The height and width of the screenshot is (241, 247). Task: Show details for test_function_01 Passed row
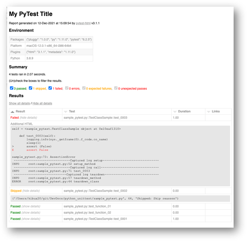click(31, 206)
